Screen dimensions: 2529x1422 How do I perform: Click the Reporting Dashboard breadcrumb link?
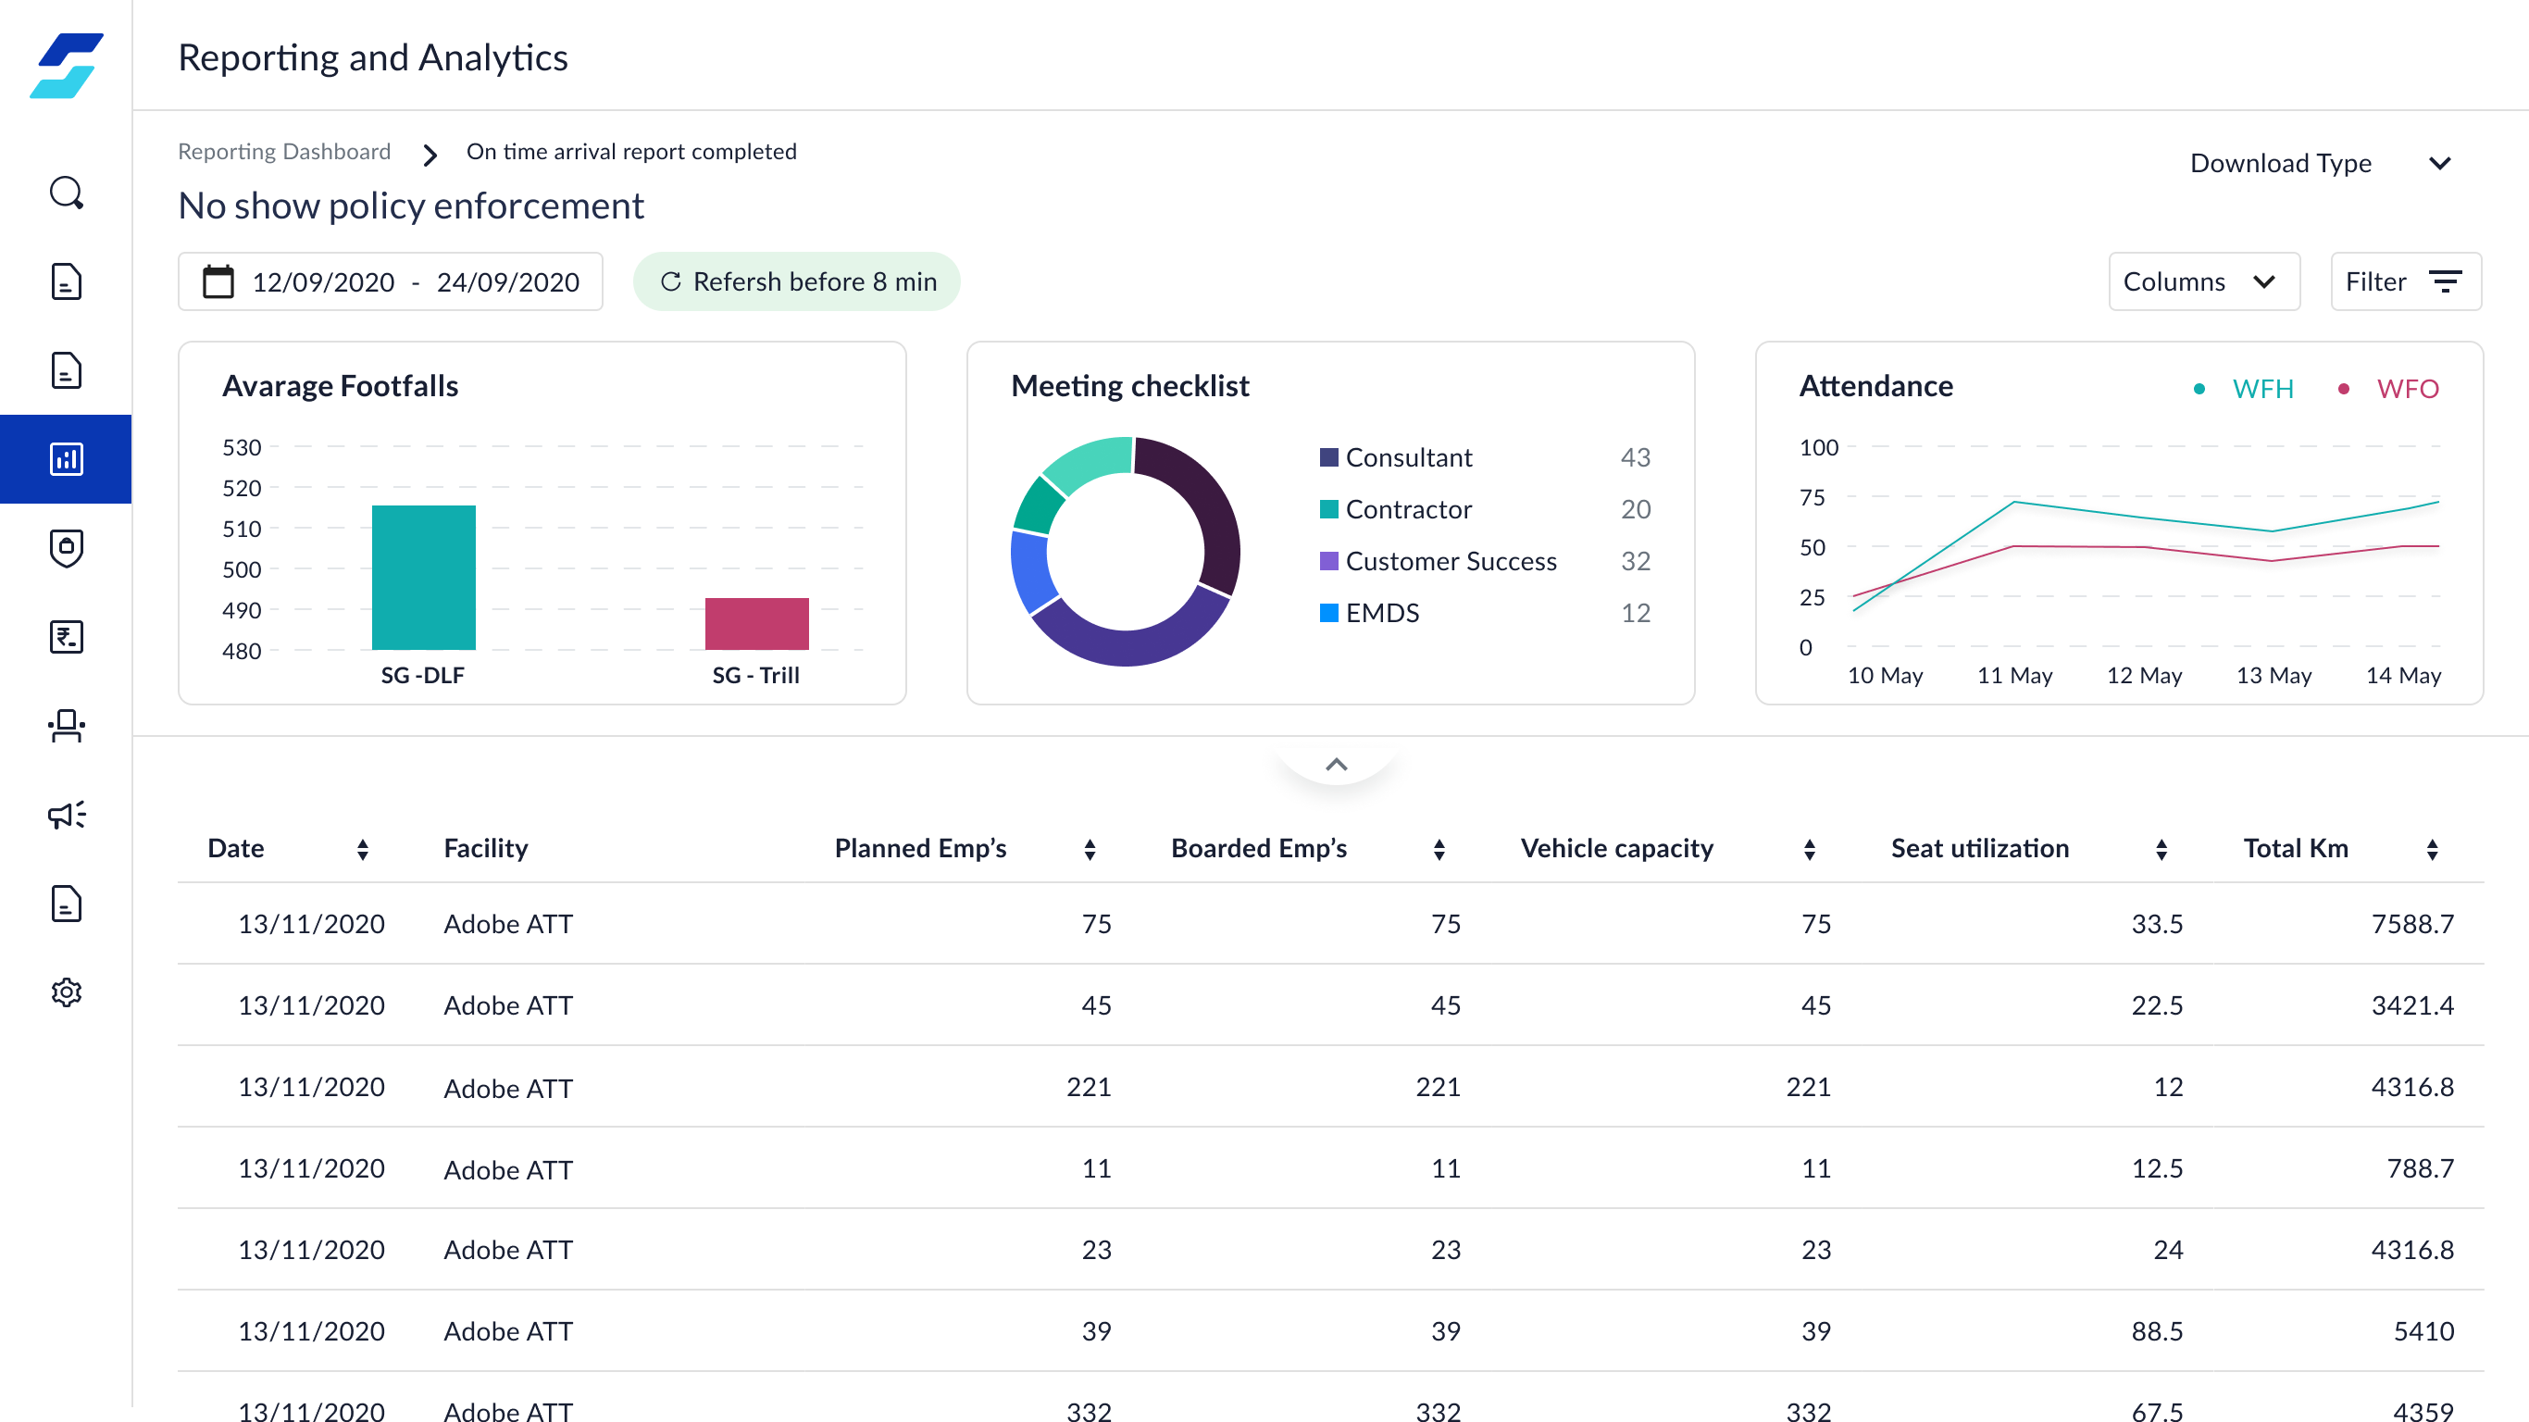click(283, 151)
